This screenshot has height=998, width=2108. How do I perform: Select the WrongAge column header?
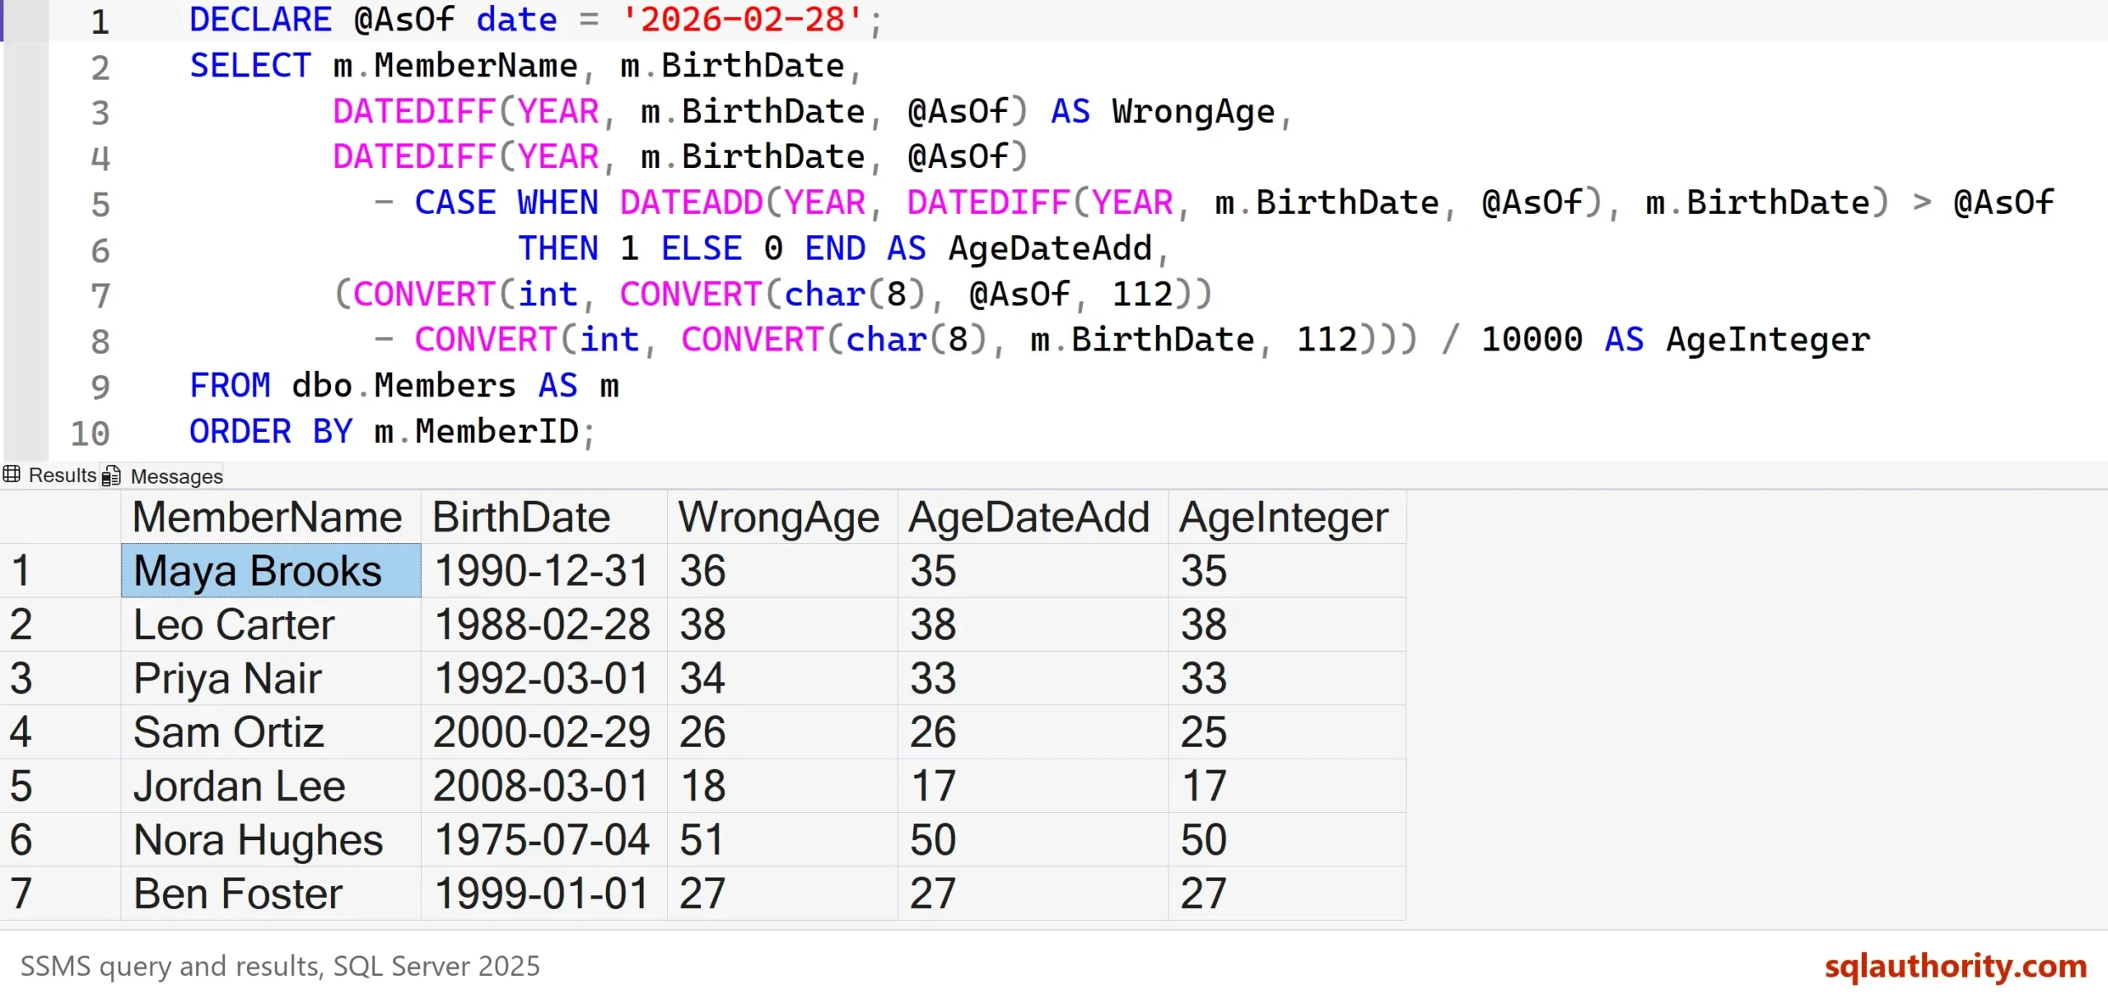tap(781, 517)
